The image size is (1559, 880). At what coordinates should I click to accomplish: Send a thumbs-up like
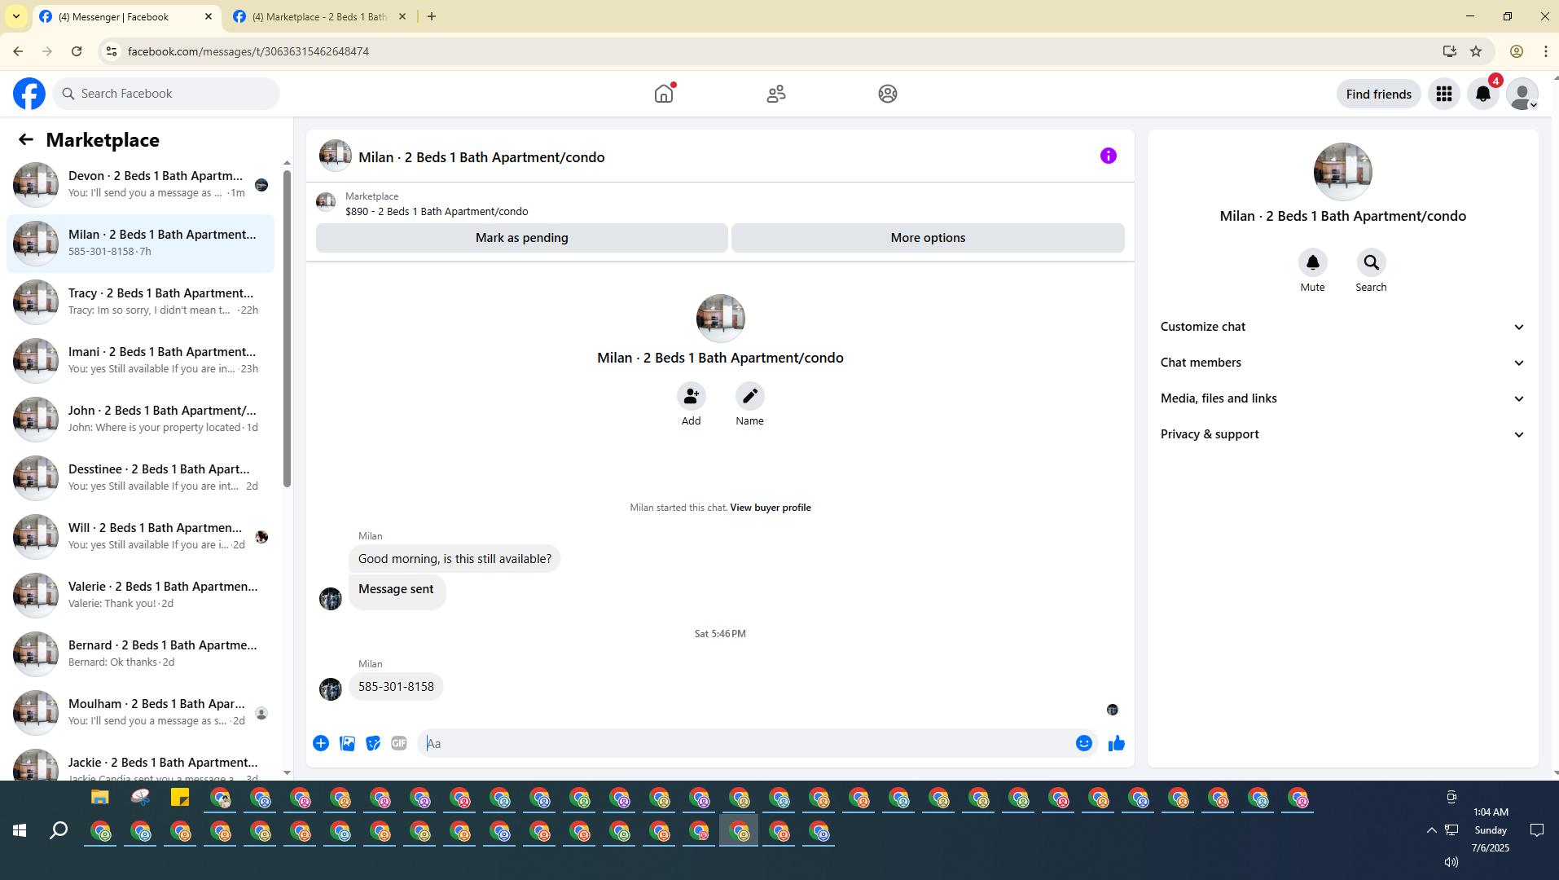coord(1117,743)
